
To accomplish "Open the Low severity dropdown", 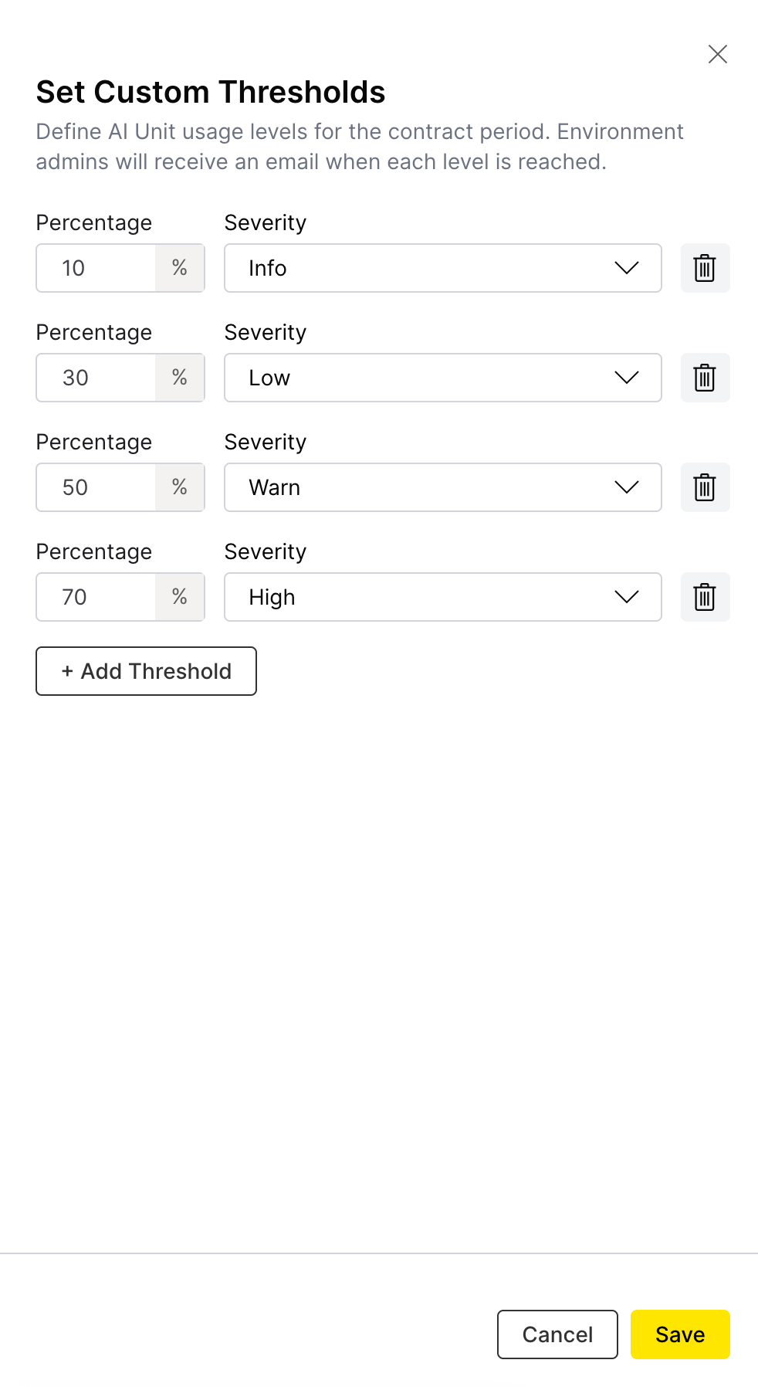I will (x=443, y=378).
